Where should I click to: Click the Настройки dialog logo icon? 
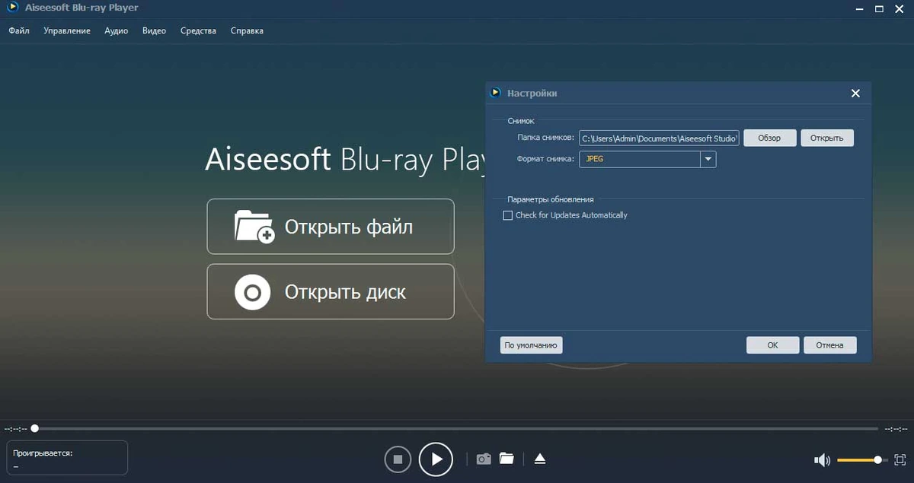pyautogui.click(x=496, y=93)
